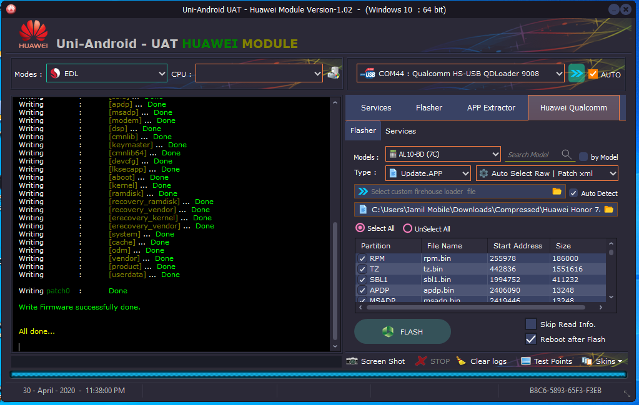Toggle the Auto Detect checkbox
This screenshot has width=639, height=405.
coord(573,193)
